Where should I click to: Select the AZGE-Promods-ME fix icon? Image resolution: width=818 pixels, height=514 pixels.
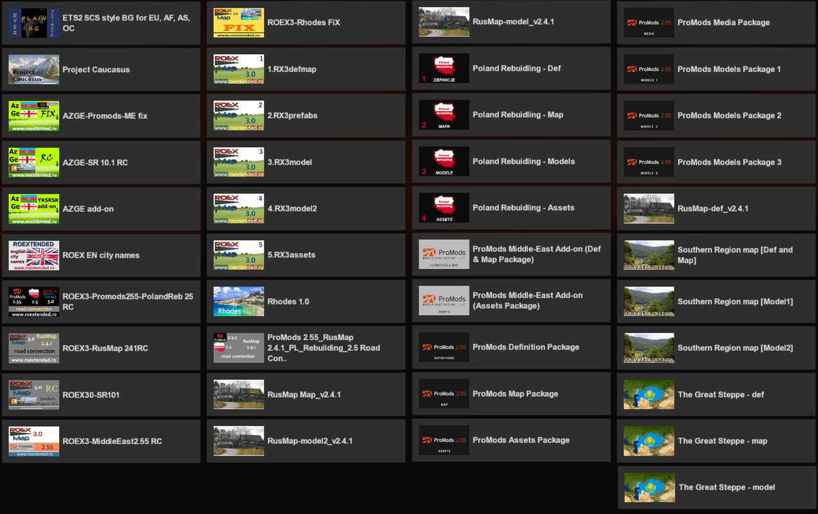point(34,116)
